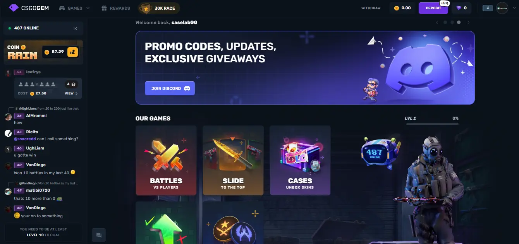This screenshot has height=244, width=519.
Task: Click the Deposit button
Action: pyautogui.click(x=433, y=8)
